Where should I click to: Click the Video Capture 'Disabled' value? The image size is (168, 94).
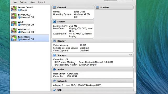click(x=84, y=50)
